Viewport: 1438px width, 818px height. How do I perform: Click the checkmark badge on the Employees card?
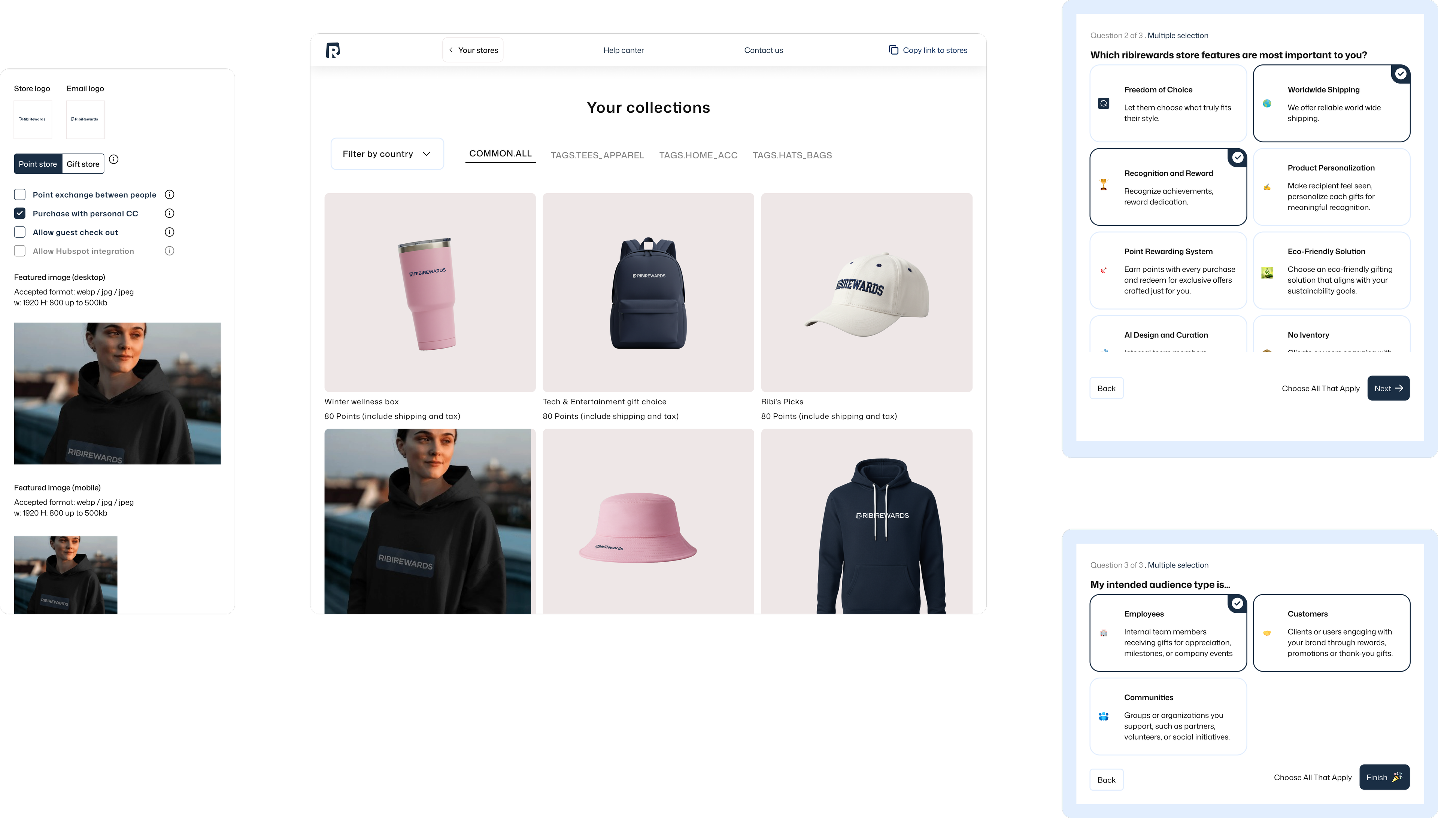(1237, 603)
